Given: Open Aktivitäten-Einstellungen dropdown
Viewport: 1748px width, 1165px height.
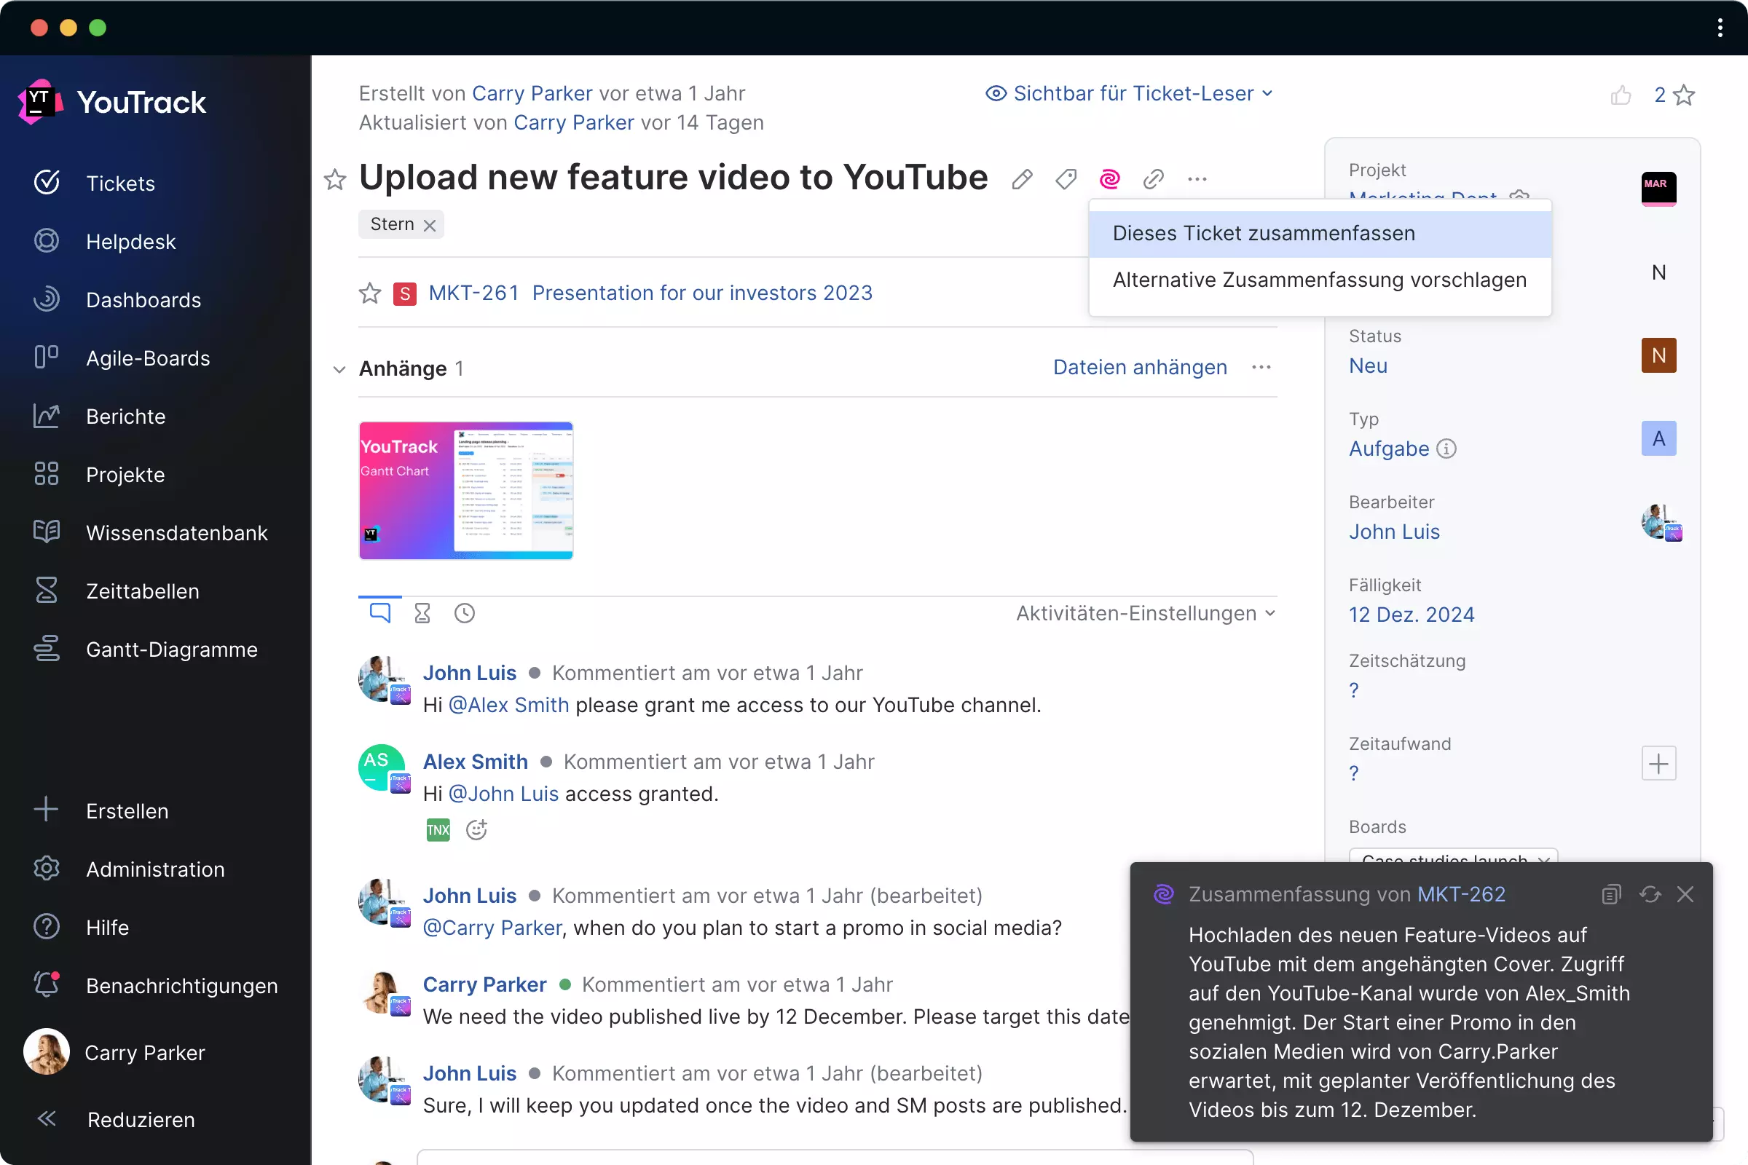Looking at the screenshot, I should [1145, 614].
